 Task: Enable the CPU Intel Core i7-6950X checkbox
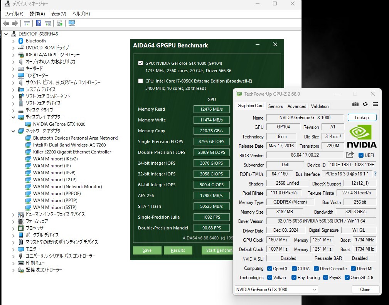coord(140,81)
